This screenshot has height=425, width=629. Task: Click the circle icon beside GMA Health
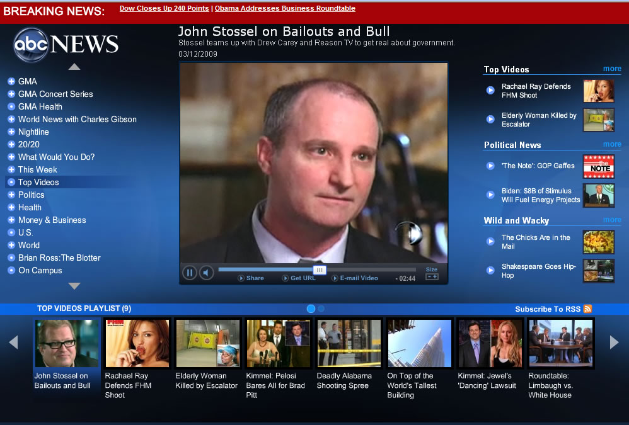(x=11, y=106)
